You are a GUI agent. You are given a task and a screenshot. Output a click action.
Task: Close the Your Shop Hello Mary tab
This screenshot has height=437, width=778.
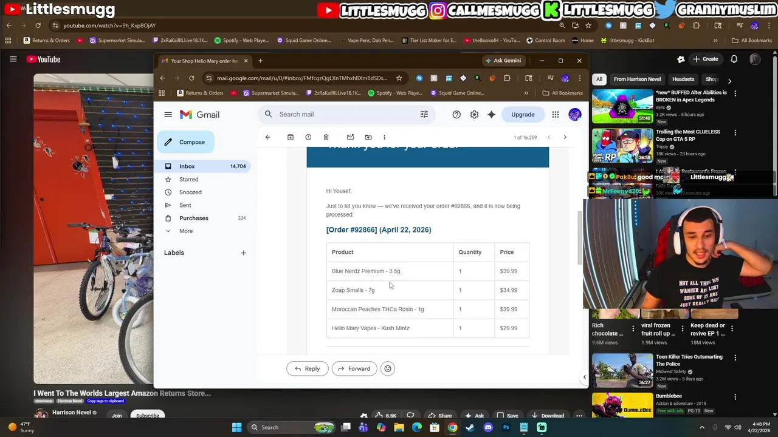click(246, 61)
